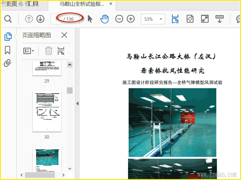Click the search magnifier icon
This screenshot has width=241, height=180.
coord(8,19)
